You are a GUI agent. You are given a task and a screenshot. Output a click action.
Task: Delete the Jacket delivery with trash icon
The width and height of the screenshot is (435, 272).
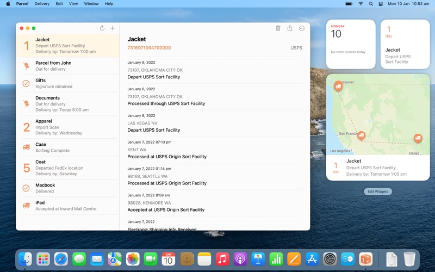(x=278, y=28)
